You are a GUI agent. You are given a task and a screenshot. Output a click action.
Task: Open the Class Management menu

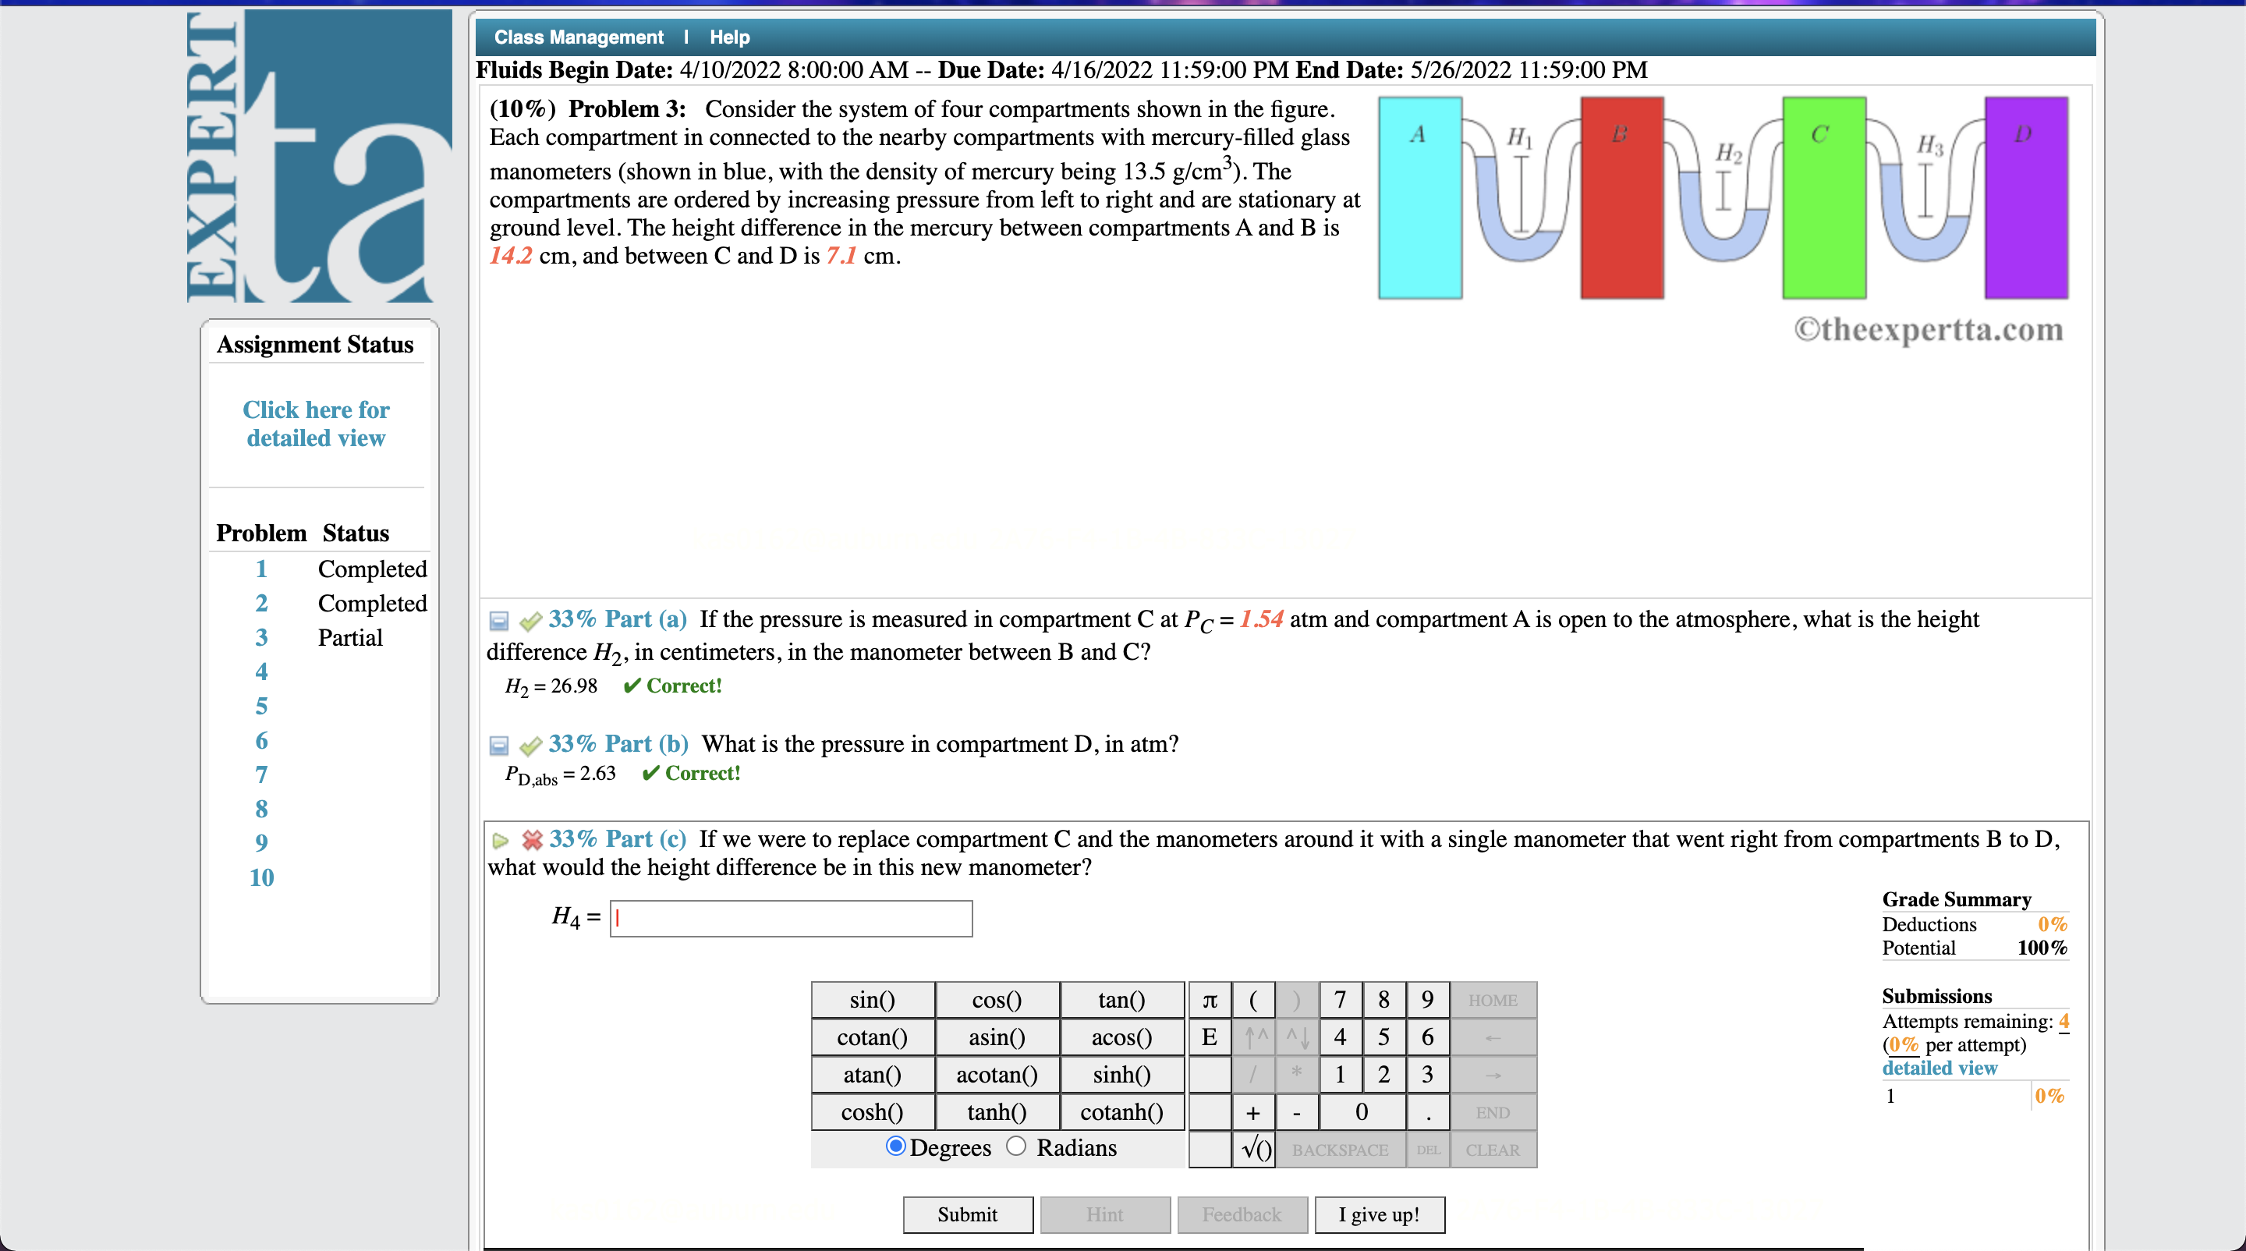[578, 37]
